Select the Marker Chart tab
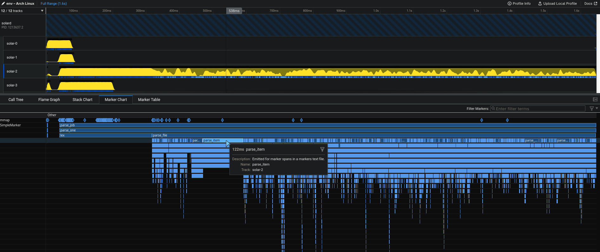This screenshot has height=252, width=600. [x=116, y=99]
